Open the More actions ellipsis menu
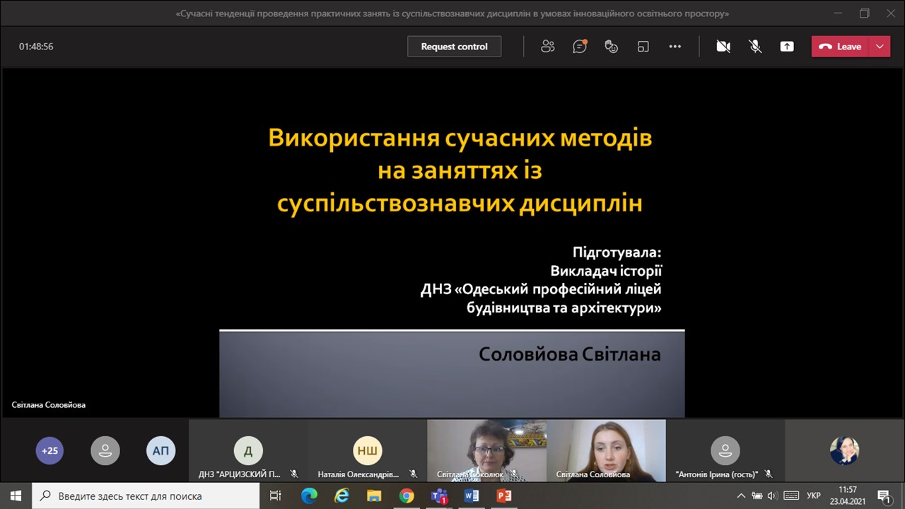Screen dimensions: 905x509 pyautogui.click(x=675, y=47)
